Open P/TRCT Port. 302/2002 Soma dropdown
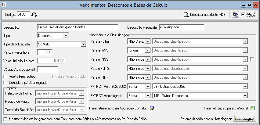 click(x=148, y=86)
